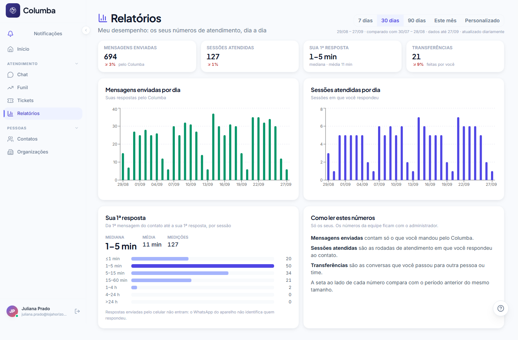Open Notificações bell icon
The width and height of the screenshot is (518, 340).
pos(10,33)
